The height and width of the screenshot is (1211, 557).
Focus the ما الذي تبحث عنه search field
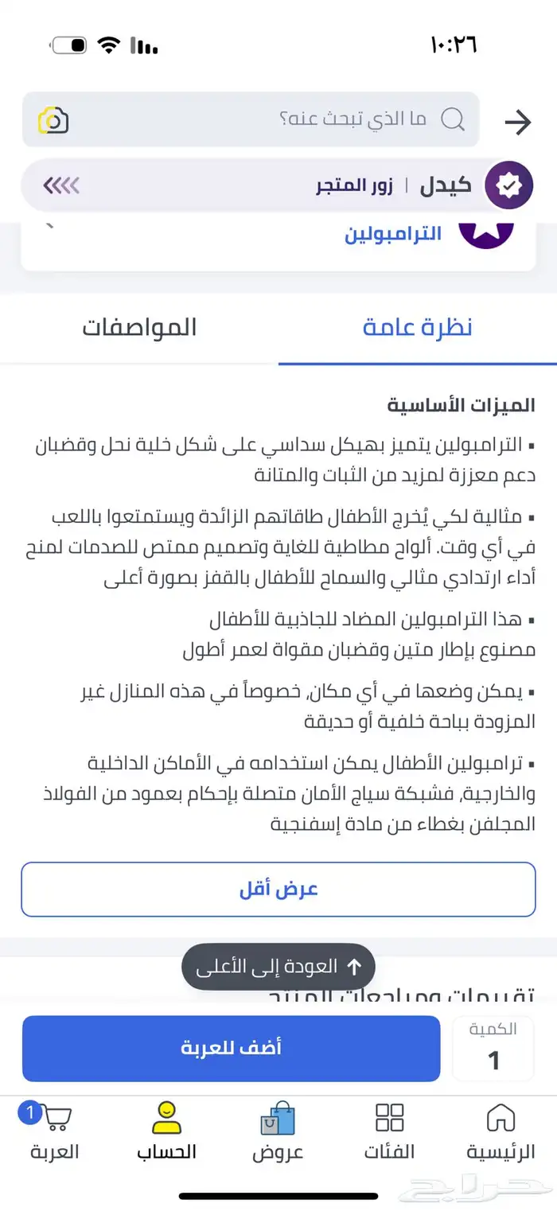point(318,120)
